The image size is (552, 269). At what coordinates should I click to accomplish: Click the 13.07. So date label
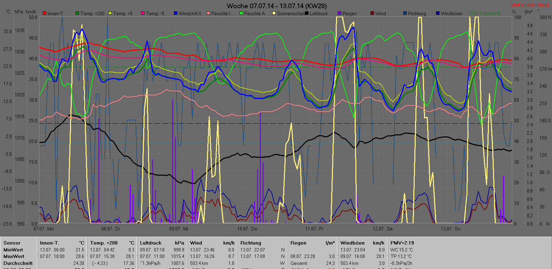(451, 229)
